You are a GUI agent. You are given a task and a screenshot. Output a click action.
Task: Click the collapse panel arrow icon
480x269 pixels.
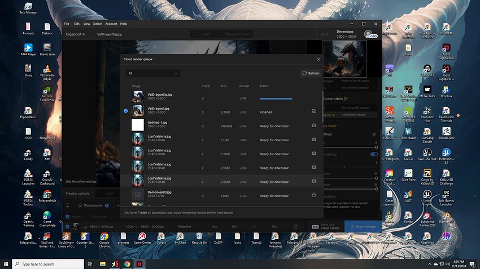tap(68, 205)
